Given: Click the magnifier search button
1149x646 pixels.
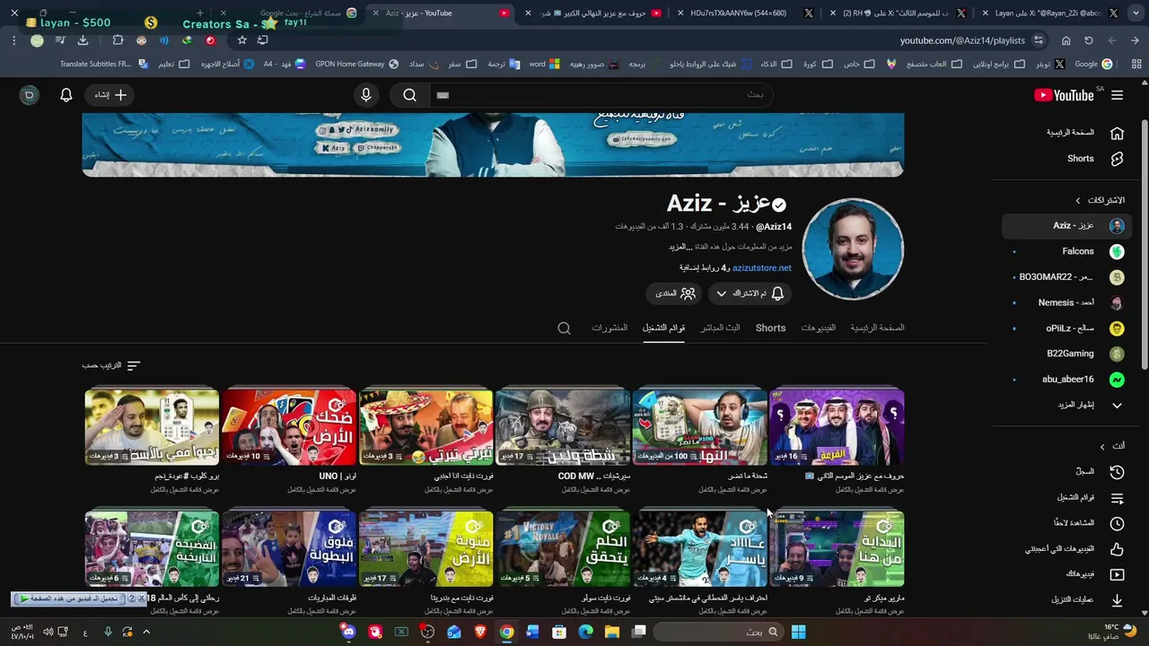Looking at the screenshot, I should click(409, 95).
